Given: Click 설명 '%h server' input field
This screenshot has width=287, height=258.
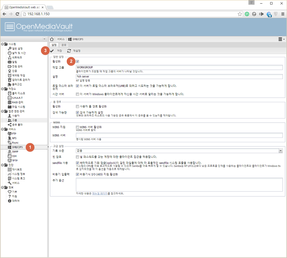Looking at the screenshot, I should (x=179, y=77).
